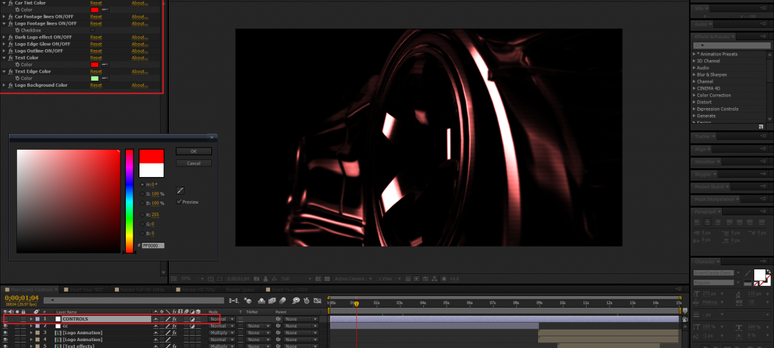Open the composition flowchart from the viewer

point(435,279)
